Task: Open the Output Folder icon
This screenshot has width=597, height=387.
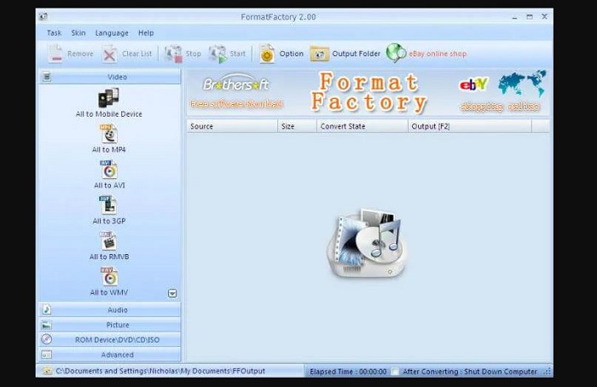Action: tap(319, 54)
